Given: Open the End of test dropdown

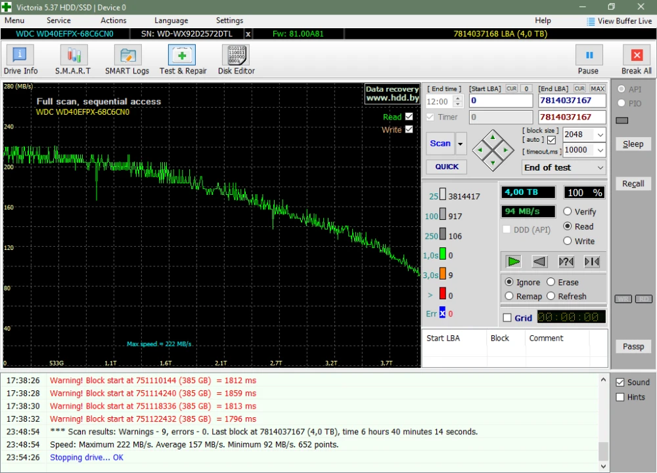Looking at the screenshot, I should [600, 168].
